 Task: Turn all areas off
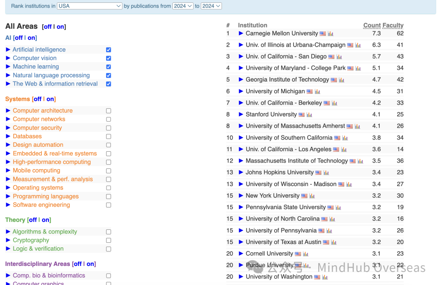point(48,27)
